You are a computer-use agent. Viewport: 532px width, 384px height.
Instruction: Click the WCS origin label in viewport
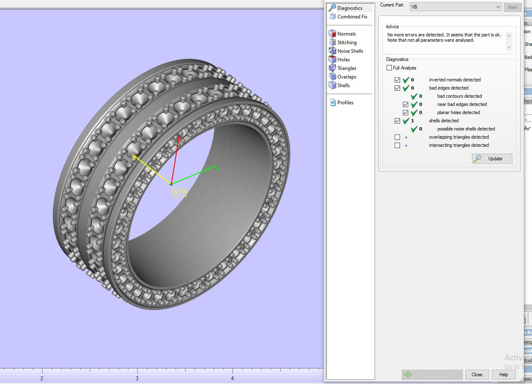point(179,192)
